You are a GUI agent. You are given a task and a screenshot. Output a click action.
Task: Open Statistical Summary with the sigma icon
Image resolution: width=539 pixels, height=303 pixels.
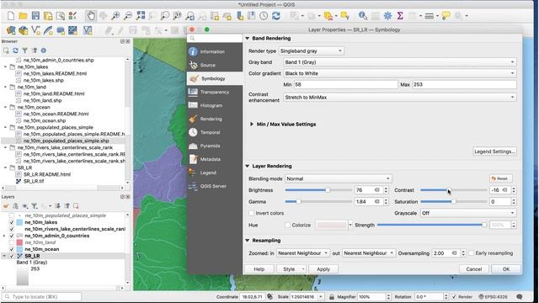[400, 16]
